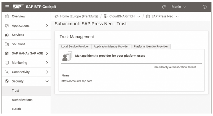Expand the Applications menu chevron
Image resolution: width=213 pixels, height=116 pixels.
[x=47, y=26]
